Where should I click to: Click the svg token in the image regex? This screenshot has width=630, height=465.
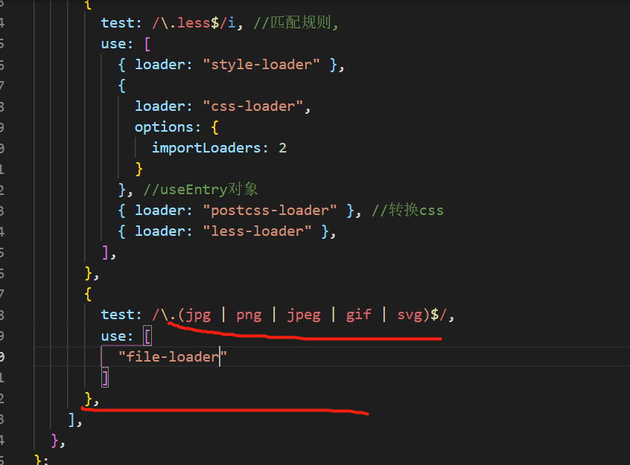[410, 314]
